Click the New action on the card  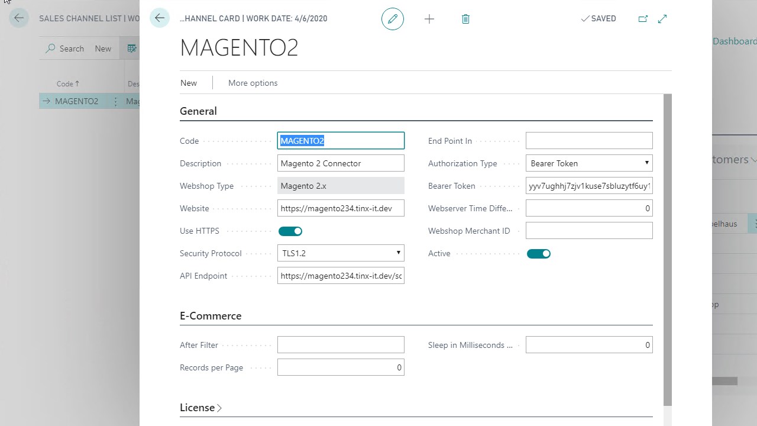[x=189, y=83]
